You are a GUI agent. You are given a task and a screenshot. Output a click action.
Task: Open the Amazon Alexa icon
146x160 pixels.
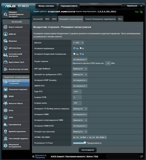coord(5,103)
